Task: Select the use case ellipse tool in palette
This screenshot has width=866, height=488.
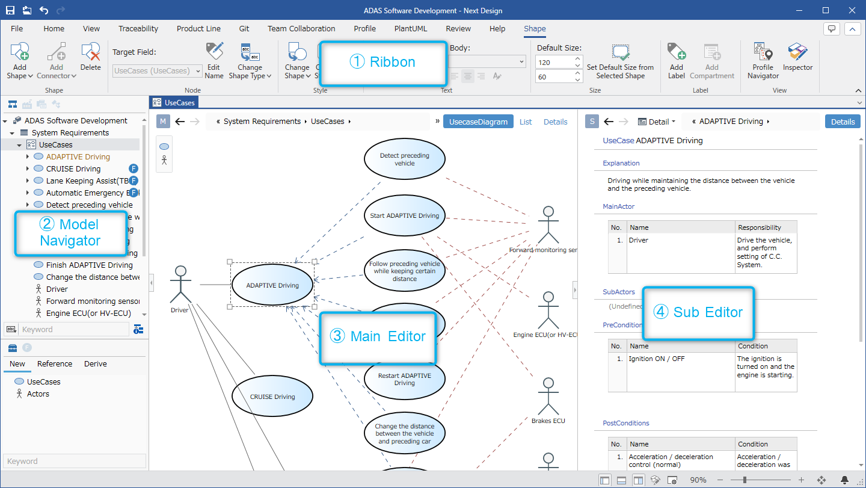Action: coord(164,147)
